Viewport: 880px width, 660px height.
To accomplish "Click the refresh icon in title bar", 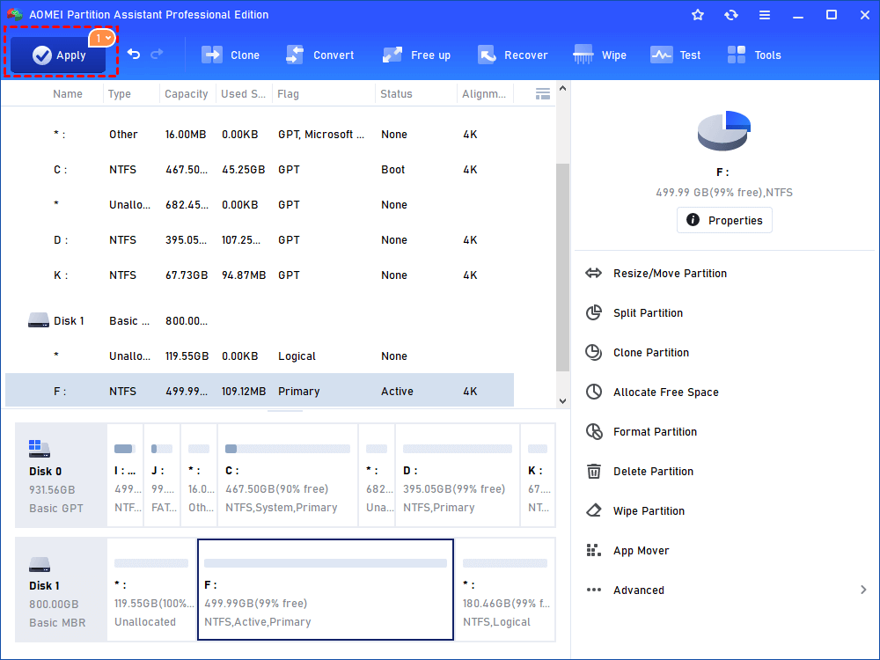I will (x=730, y=15).
